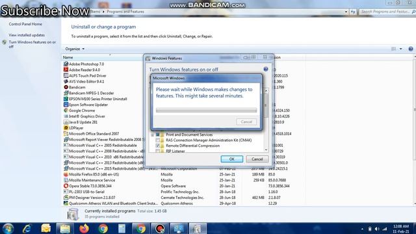Viewport: 416px width, 234px height.
Task: Click the Microsoft Office Standard 2007 icon
Action: click(x=66, y=134)
